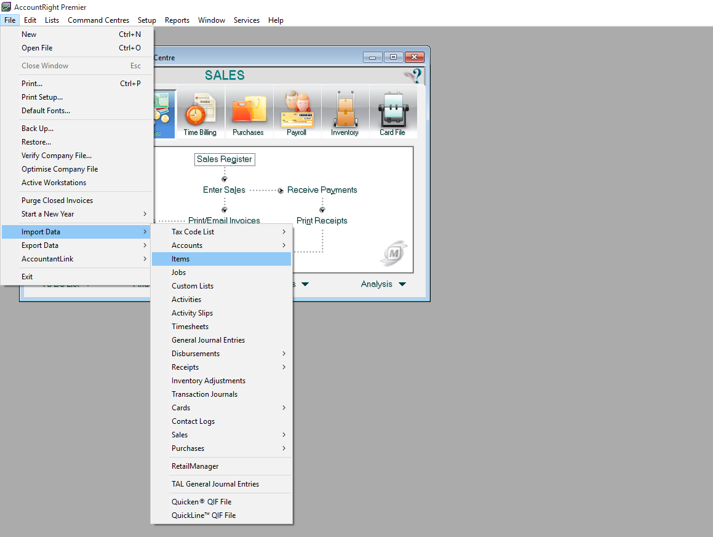Screen dimensions: 713x537
Task: Open the Card File command centre icon
Action: click(392, 114)
